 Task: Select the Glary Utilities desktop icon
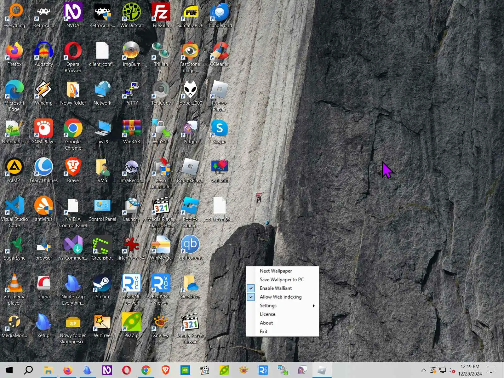(x=44, y=170)
